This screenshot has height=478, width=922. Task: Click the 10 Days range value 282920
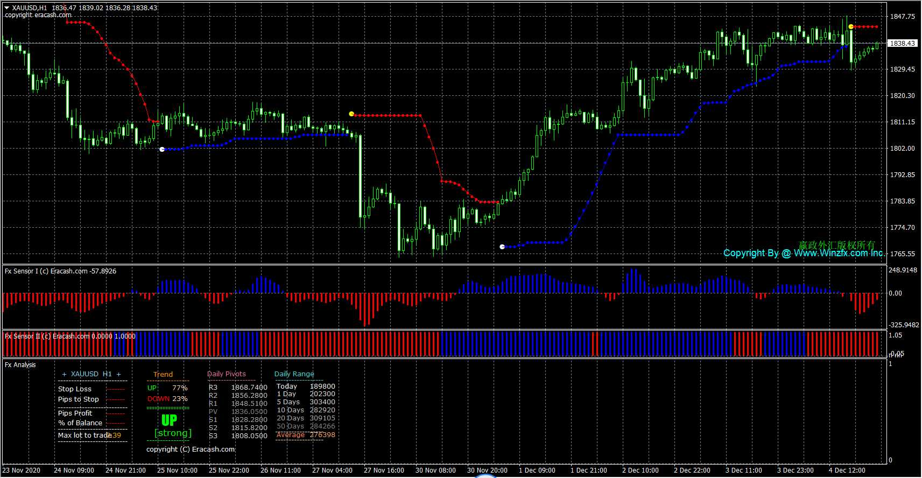pyautogui.click(x=322, y=410)
